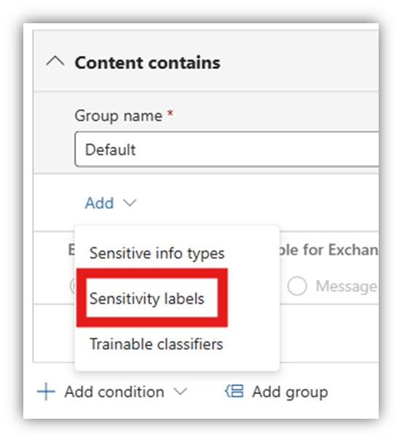Viewport: 402px width, 442px height.
Task: Select the Message radio button
Action: (x=297, y=286)
